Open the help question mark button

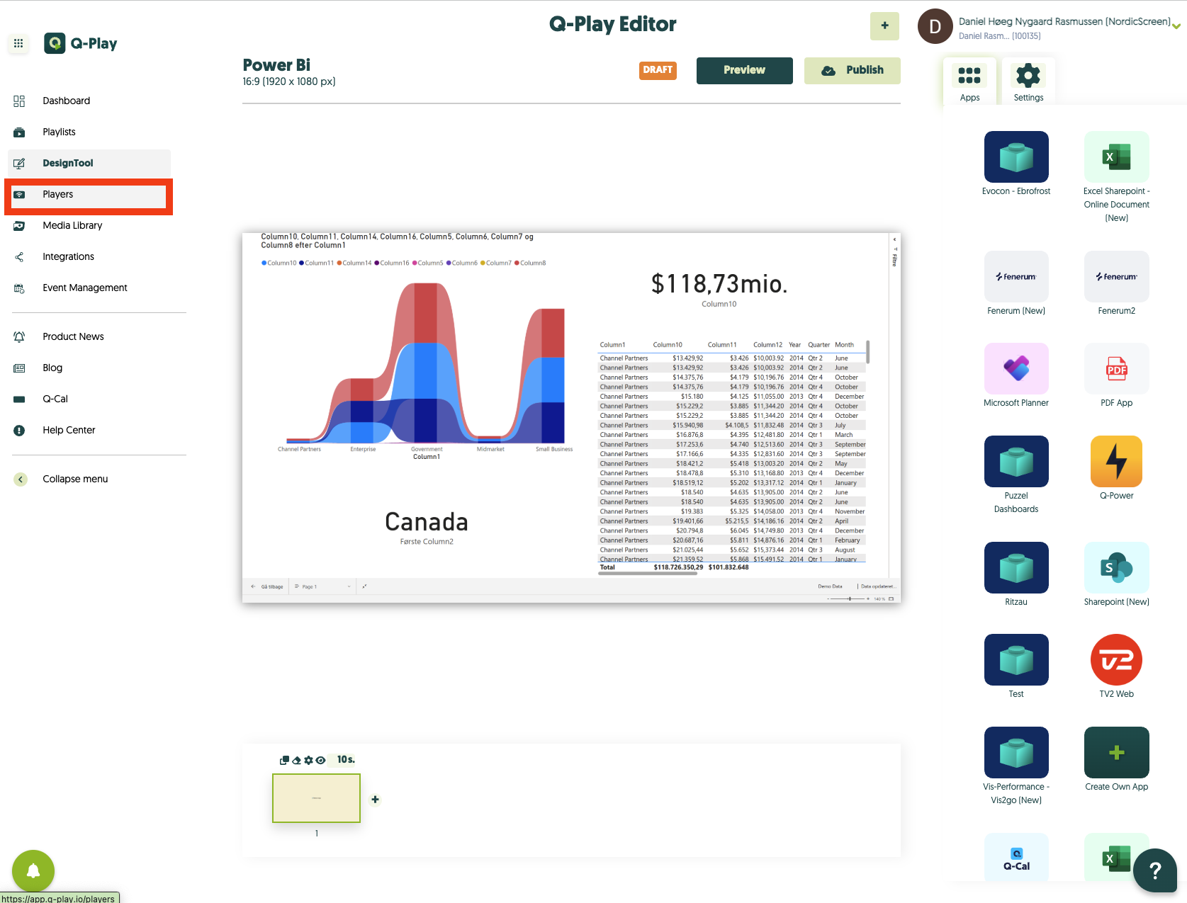(x=1155, y=870)
